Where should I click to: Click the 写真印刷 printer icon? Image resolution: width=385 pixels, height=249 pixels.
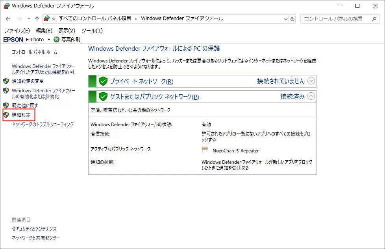(x=56, y=39)
